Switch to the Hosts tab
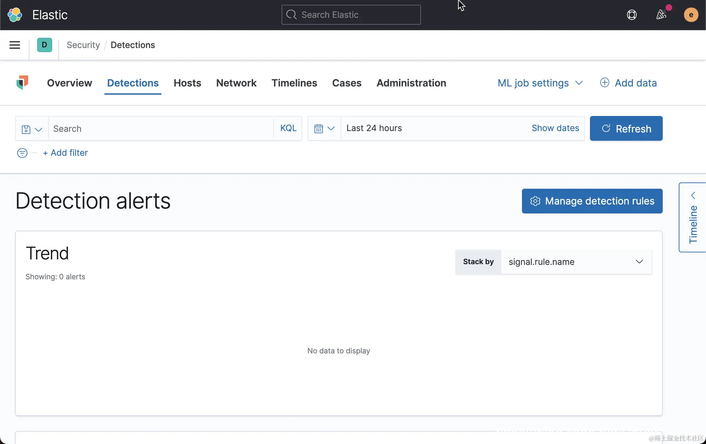Viewport: 706px width, 444px height. [187, 83]
